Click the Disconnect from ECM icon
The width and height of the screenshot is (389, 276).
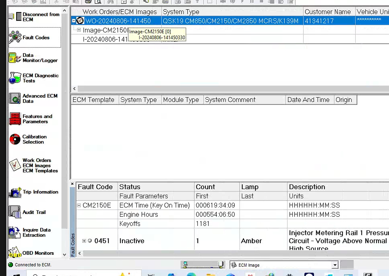[16, 16]
